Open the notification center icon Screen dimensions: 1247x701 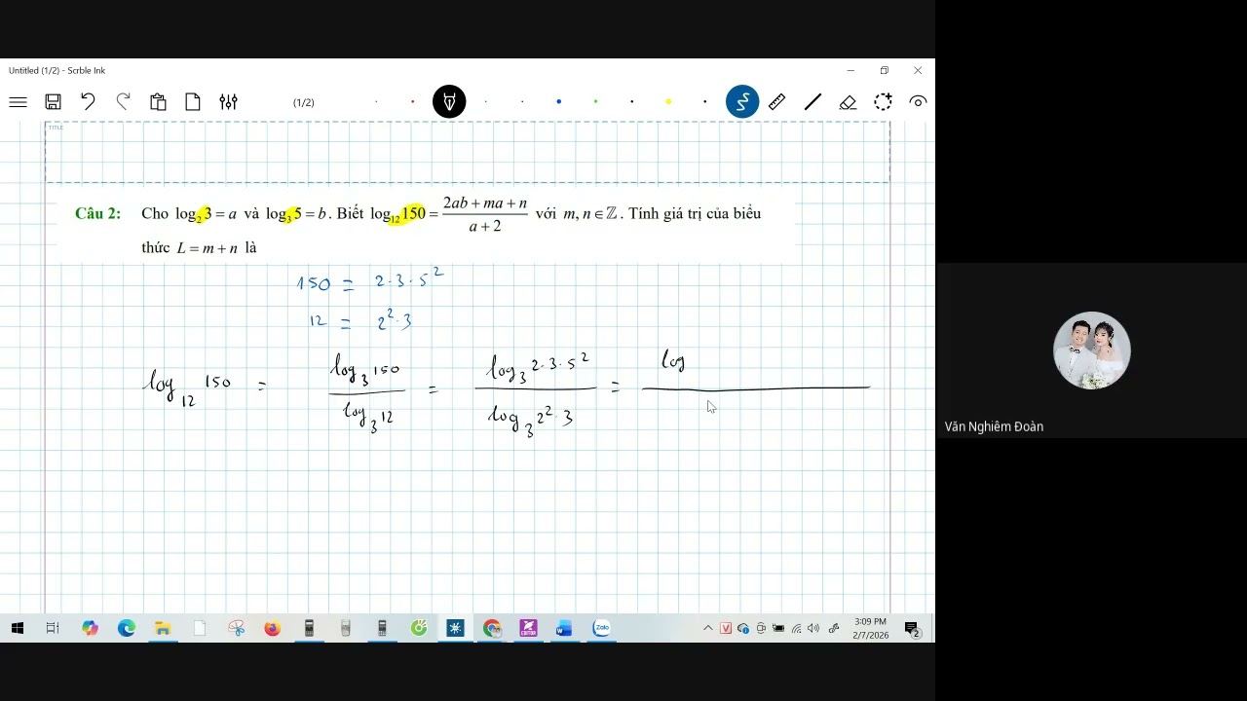click(x=913, y=630)
